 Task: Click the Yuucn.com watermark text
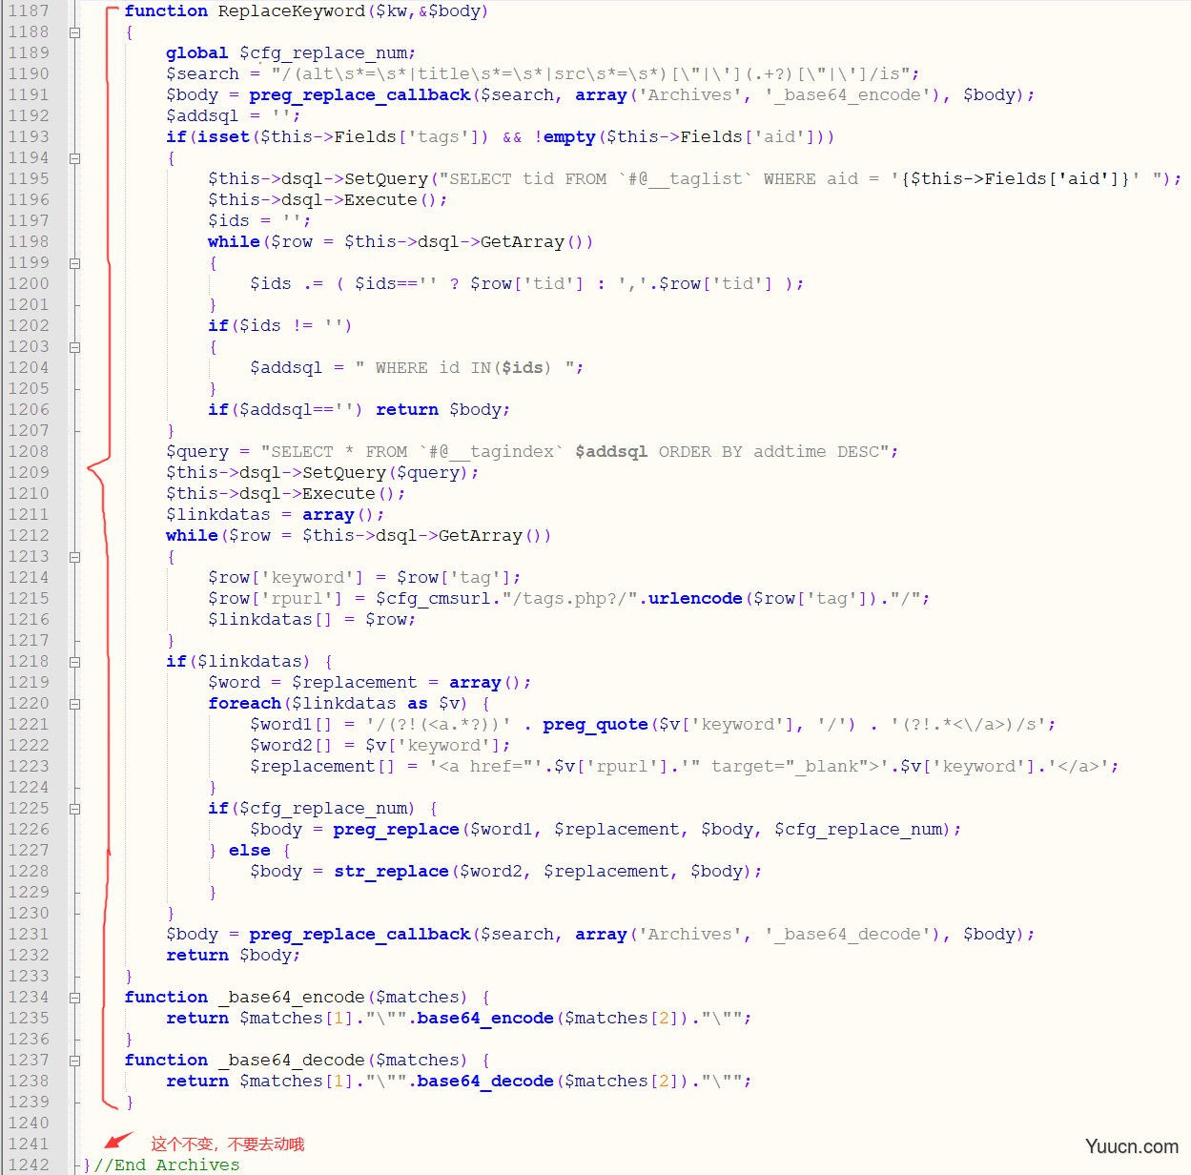[x=1131, y=1146]
